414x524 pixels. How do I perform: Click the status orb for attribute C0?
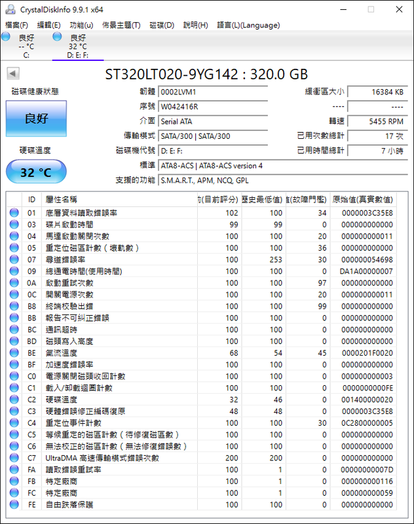14,376
